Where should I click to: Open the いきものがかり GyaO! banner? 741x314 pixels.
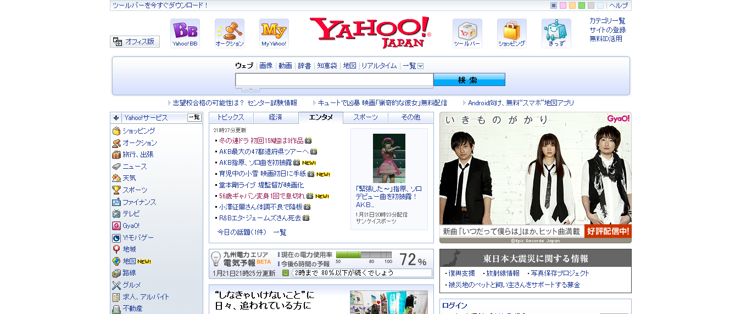pos(536,178)
